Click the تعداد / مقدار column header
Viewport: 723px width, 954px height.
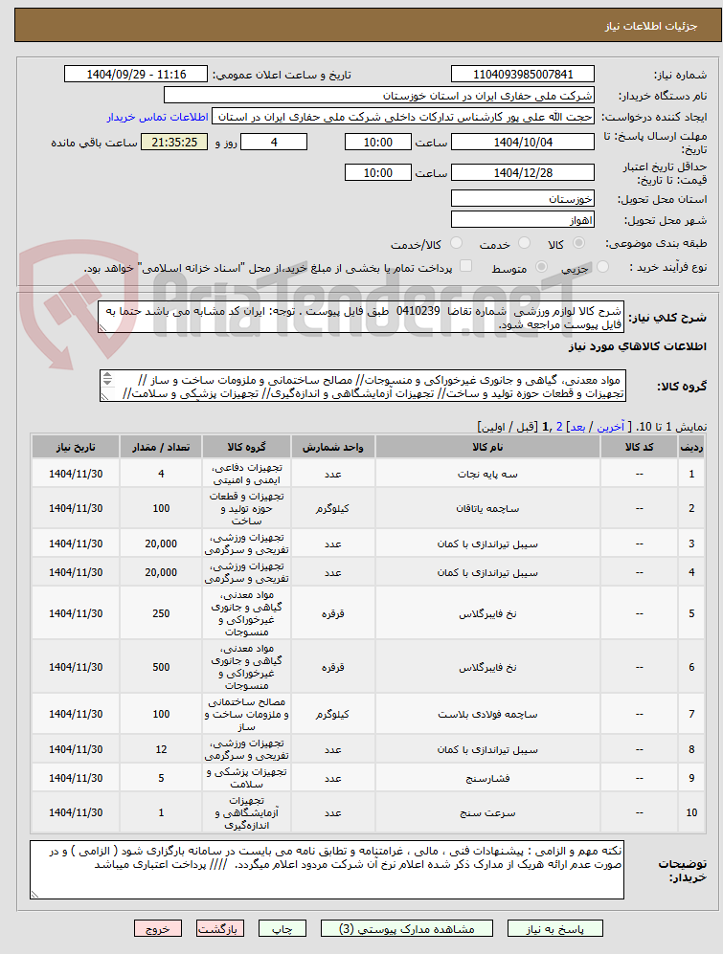(x=161, y=447)
